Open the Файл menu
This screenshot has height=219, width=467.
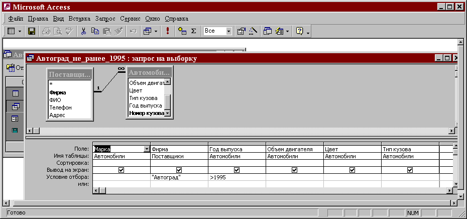pos(16,19)
